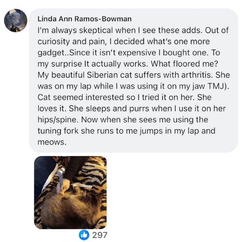Click "TMJ" in the comment text
The image size is (242, 242).
(x=216, y=86)
